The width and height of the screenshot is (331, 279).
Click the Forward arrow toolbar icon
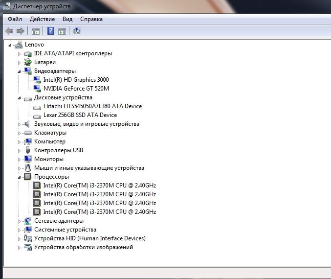tap(21, 31)
